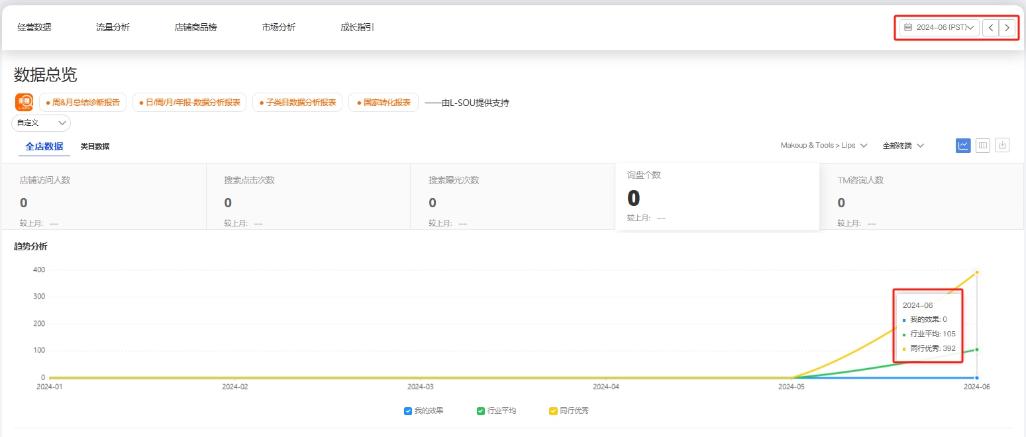Image resolution: width=1026 pixels, height=437 pixels.
Task: Click the L-SOU orange logo icon
Action: click(25, 103)
